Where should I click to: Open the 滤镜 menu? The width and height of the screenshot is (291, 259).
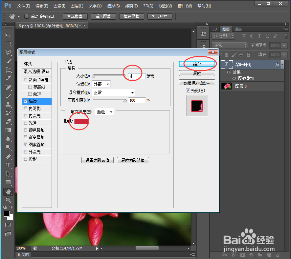pos(131,6)
